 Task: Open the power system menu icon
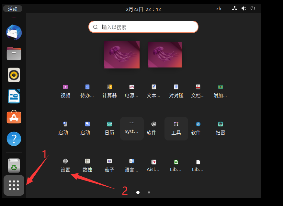(x=253, y=8)
